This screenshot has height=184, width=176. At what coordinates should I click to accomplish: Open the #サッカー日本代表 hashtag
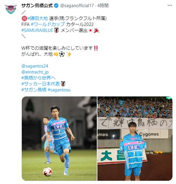[41, 84]
